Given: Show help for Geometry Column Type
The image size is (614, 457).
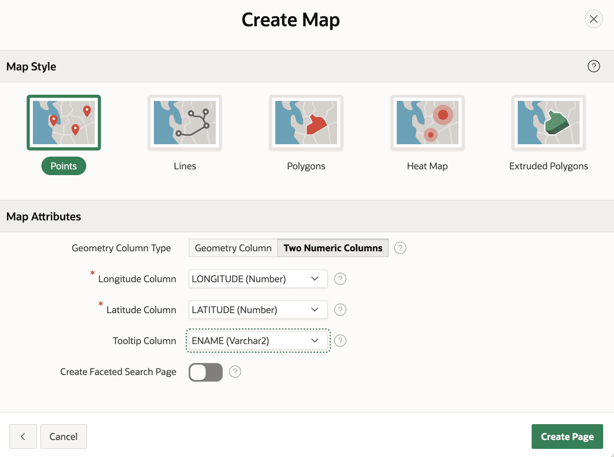Looking at the screenshot, I should coord(400,248).
